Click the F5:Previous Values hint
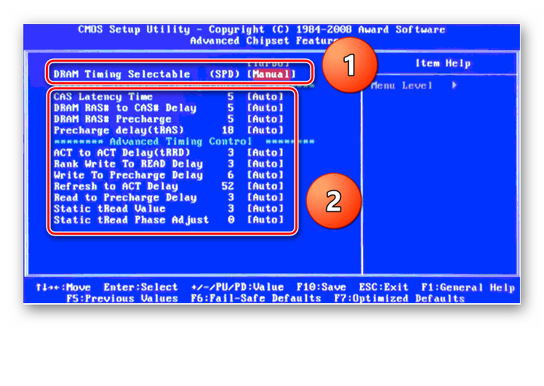 click(x=121, y=298)
